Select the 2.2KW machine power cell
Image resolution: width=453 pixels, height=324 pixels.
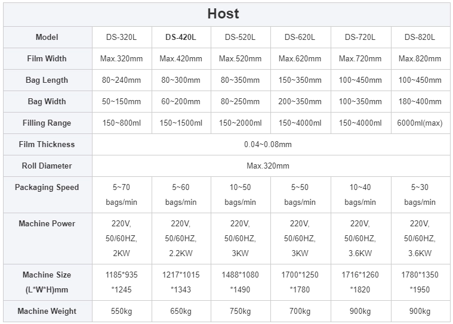tap(181, 238)
